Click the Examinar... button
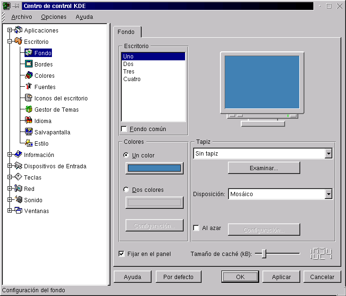This screenshot has height=296, width=346. [x=264, y=168]
